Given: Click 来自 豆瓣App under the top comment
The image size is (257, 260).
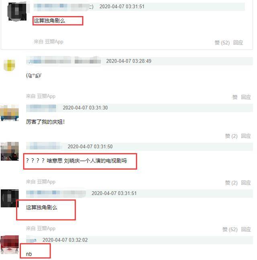Looking at the screenshot, I should (x=49, y=42).
